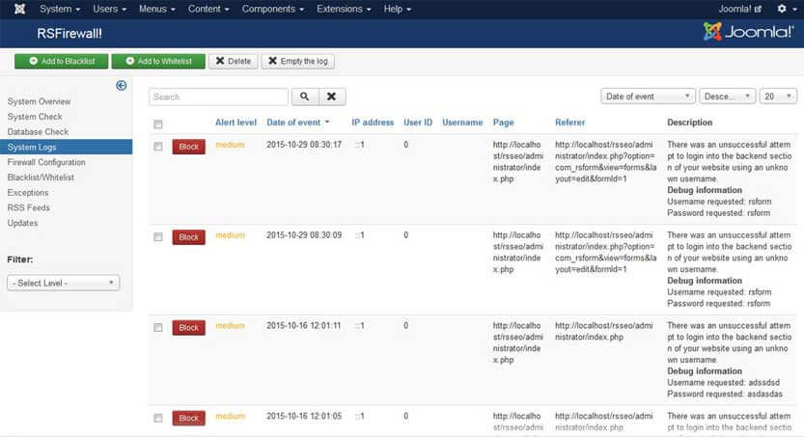Click medium alert label of 08:30:17 entry

pyautogui.click(x=230, y=145)
